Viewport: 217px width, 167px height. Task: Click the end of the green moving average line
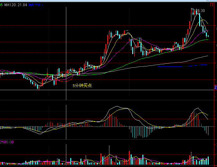(x=208, y=39)
